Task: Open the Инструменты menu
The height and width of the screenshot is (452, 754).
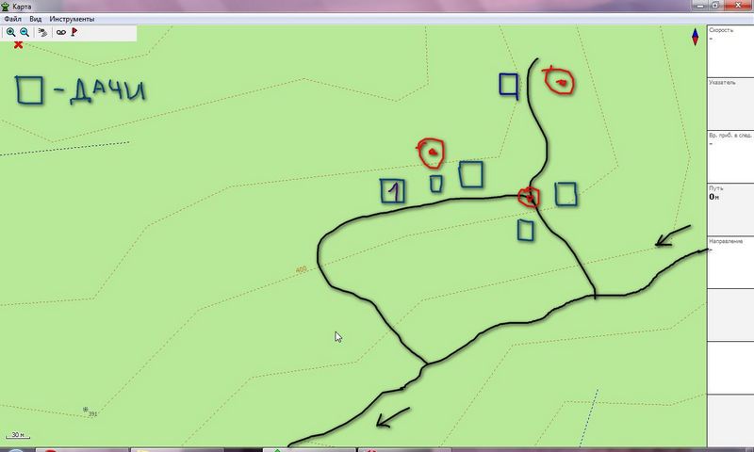Action: click(x=72, y=19)
